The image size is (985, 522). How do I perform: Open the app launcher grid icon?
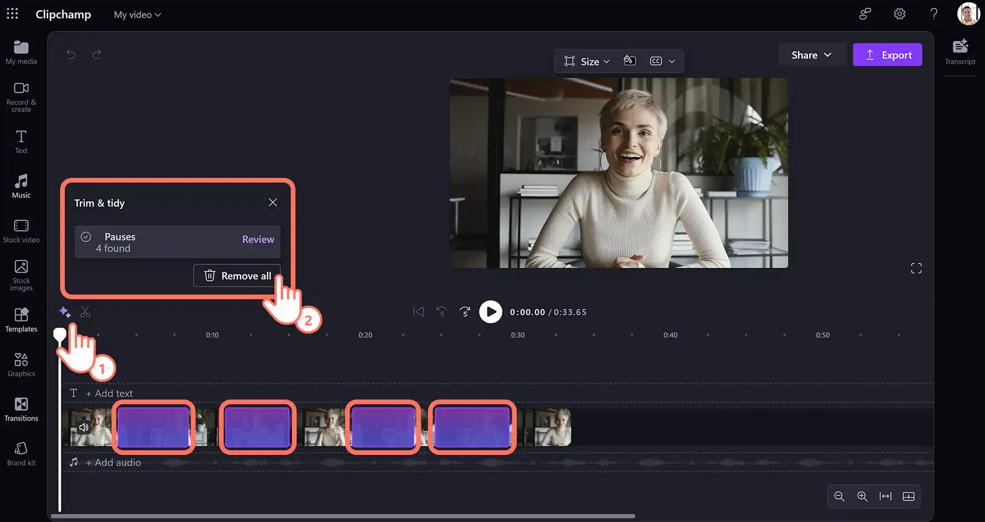[x=12, y=13]
